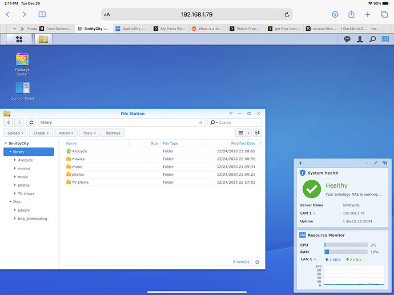Sort files by File Type column
Screen dimensions: 394x295
(x=170, y=143)
